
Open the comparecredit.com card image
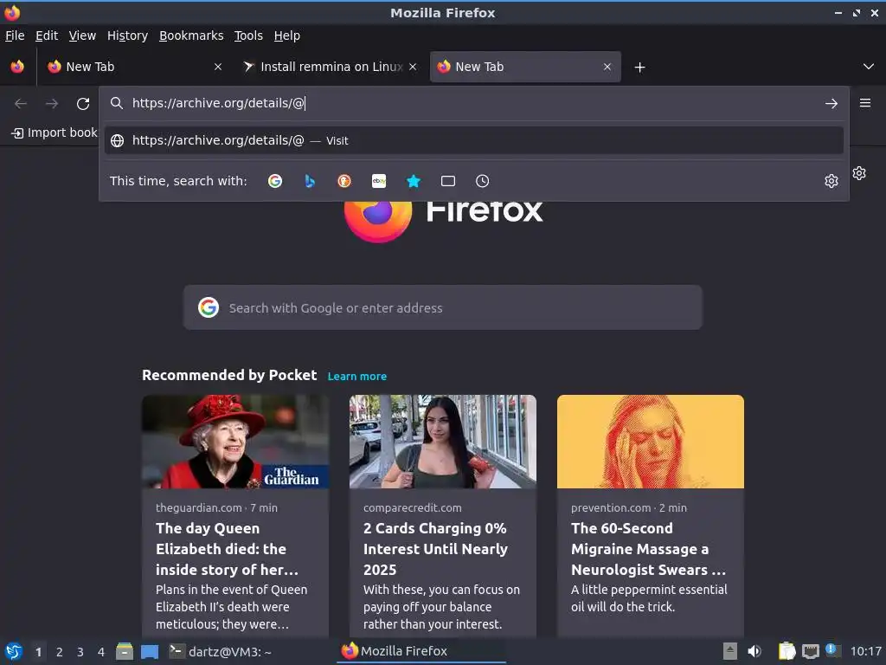[x=442, y=442]
